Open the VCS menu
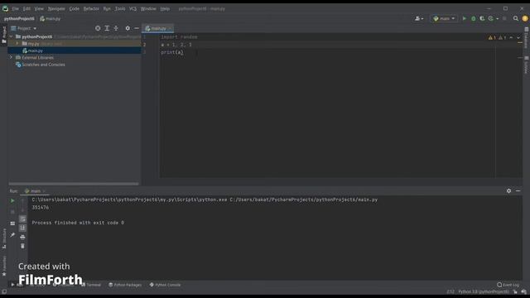This screenshot has height=298, width=530. coord(132,9)
